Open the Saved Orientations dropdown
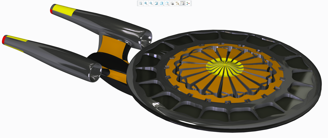This screenshot has width=328, height=138. pyautogui.click(x=167, y=3)
